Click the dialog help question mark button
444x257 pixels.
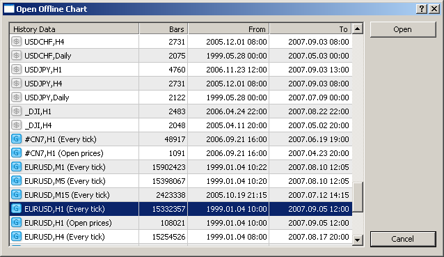(x=421, y=9)
